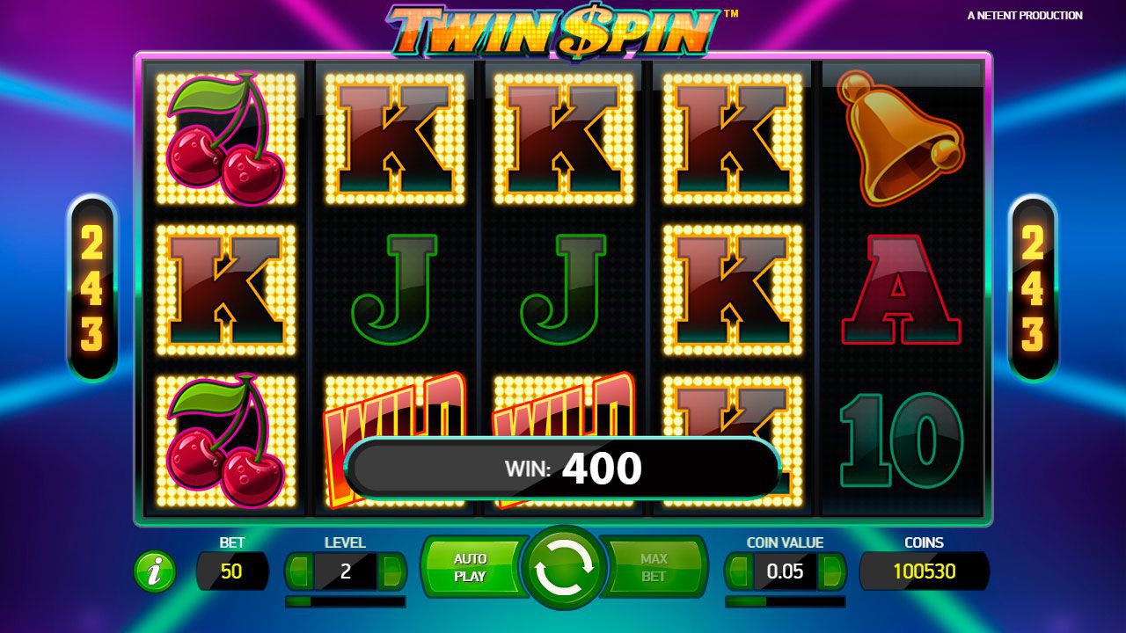Click the green J symbol on the second reel
Screen dimensions: 1126x633
tap(395, 290)
